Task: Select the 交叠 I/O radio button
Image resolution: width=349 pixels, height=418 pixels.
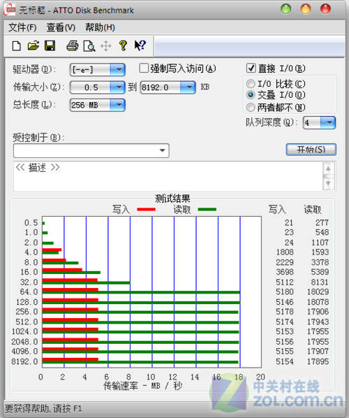Action: (x=251, y=95)
